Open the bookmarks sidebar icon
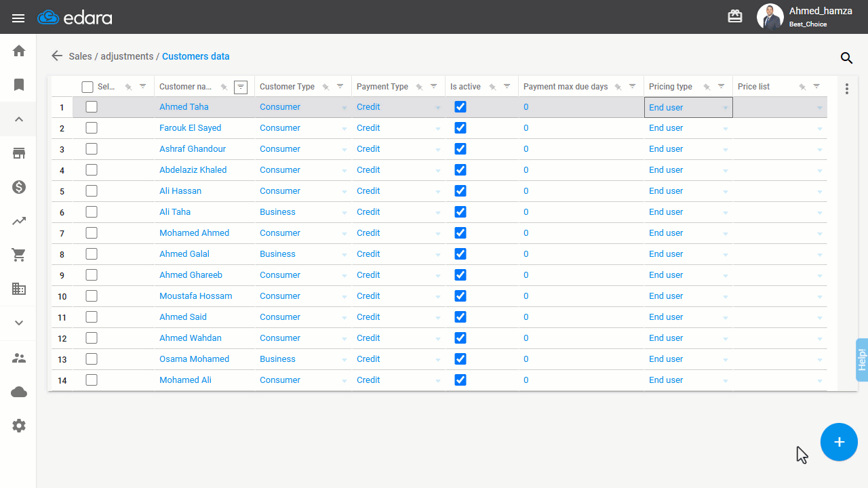This screenshot has width=868, height=488. (x=19, y=85)
